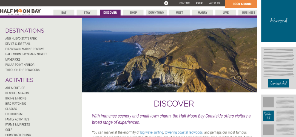Click the Advertorial ad block
The image size is (296, 137).
(x=279, y=21)
